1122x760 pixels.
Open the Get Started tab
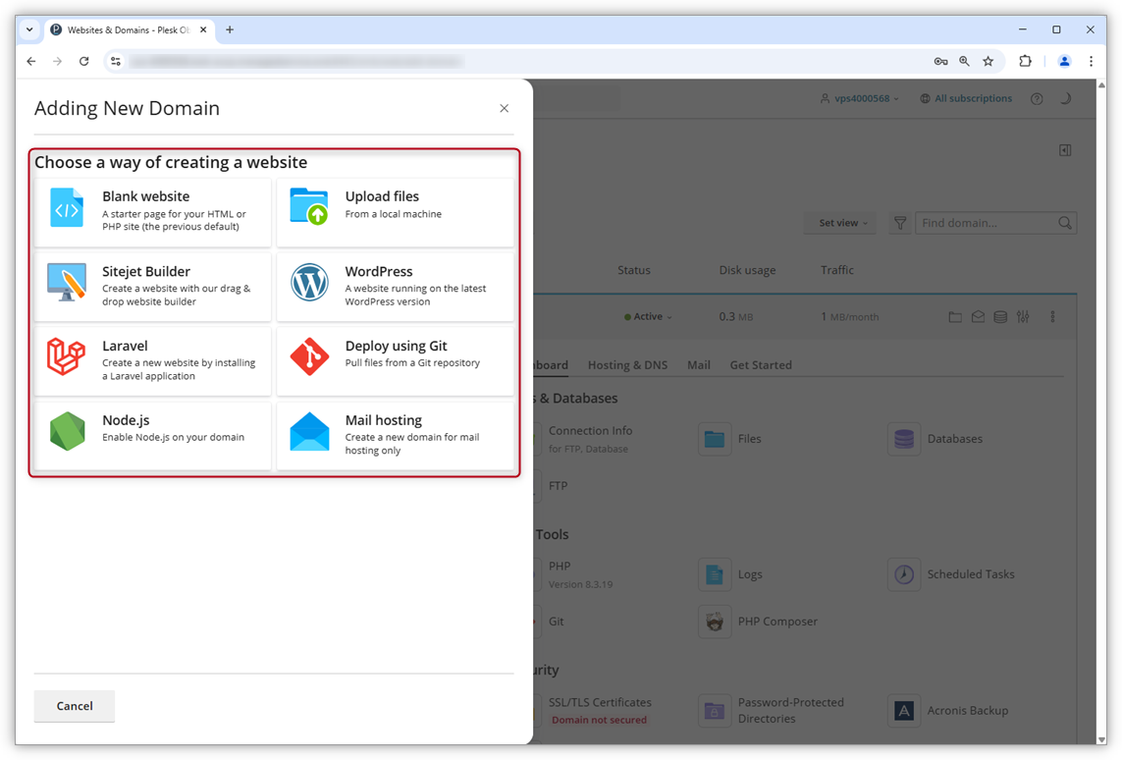click(x=760, y=364)
